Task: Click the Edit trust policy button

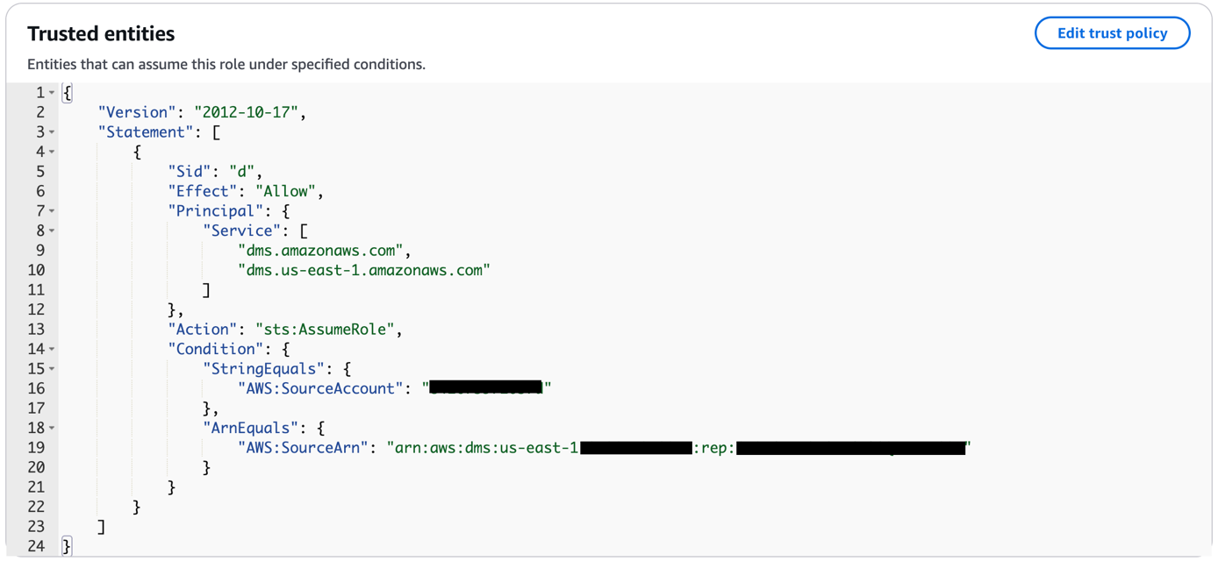Action: 1112,33
